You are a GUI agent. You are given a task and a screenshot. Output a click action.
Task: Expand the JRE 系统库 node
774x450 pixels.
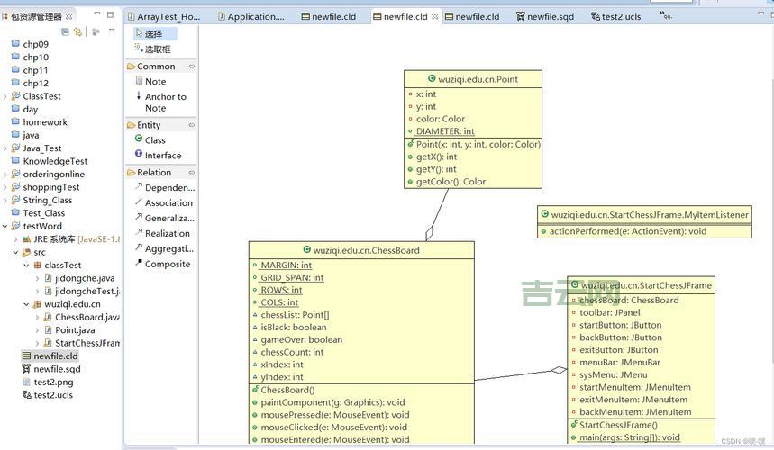click(15, 239)
